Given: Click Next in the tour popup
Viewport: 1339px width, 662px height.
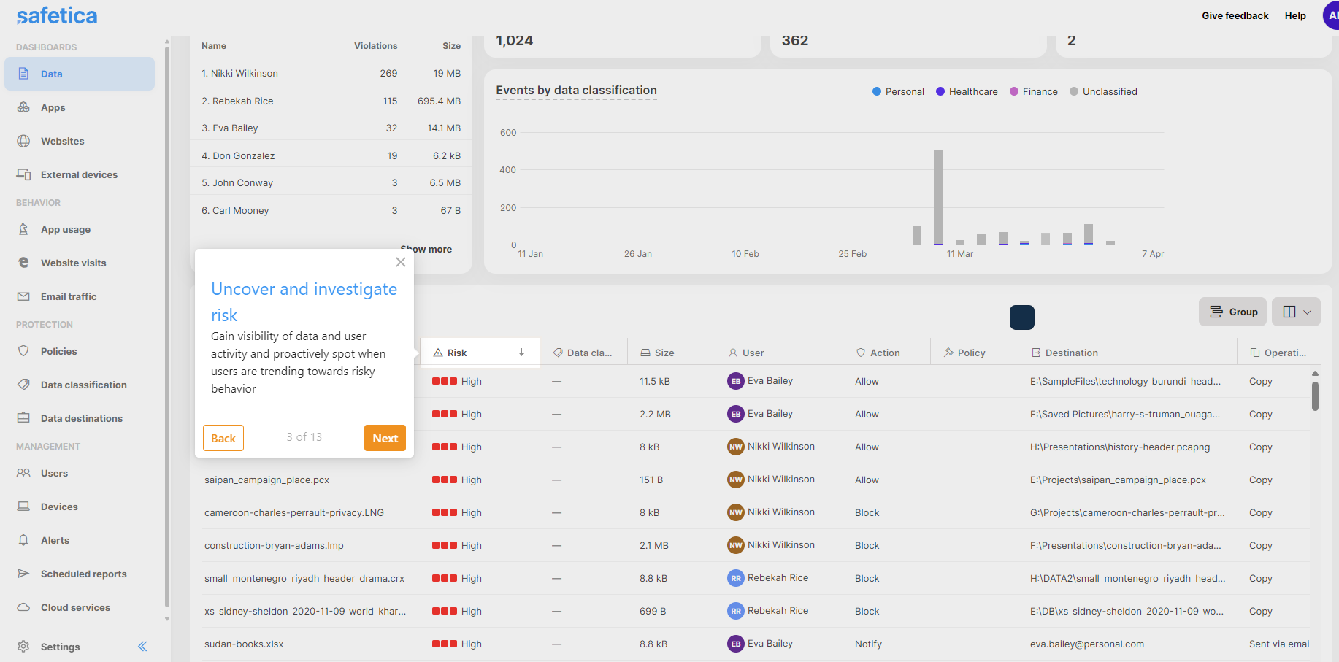Looking at the screenshot, I should (385, 438).
